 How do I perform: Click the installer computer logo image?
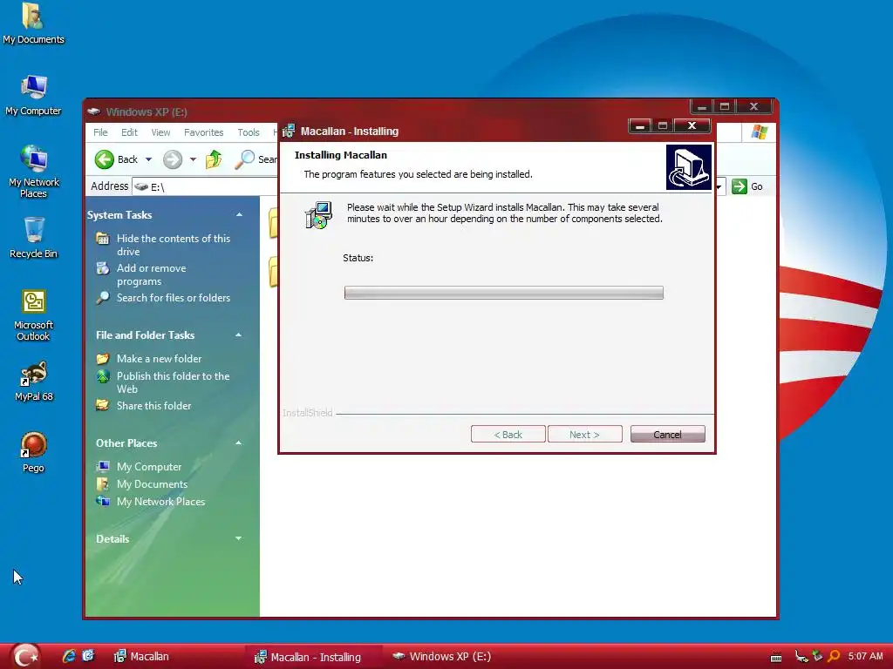pos(689,166)
